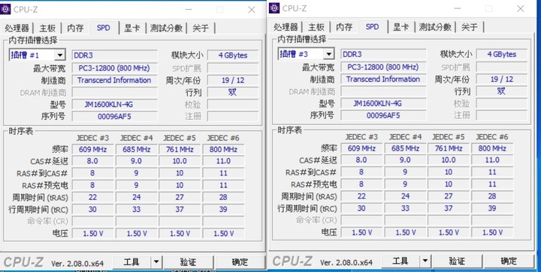The image size is (541, 272).
Task: Open 測試分數 tab in right window
Action: click(x=435, y=27)
